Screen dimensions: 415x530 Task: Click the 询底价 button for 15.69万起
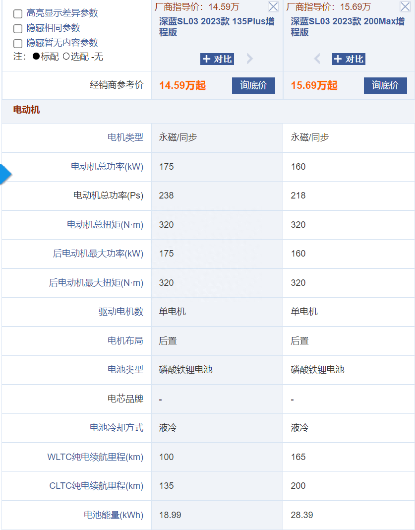pyautogui.click(x=385, y=85)
